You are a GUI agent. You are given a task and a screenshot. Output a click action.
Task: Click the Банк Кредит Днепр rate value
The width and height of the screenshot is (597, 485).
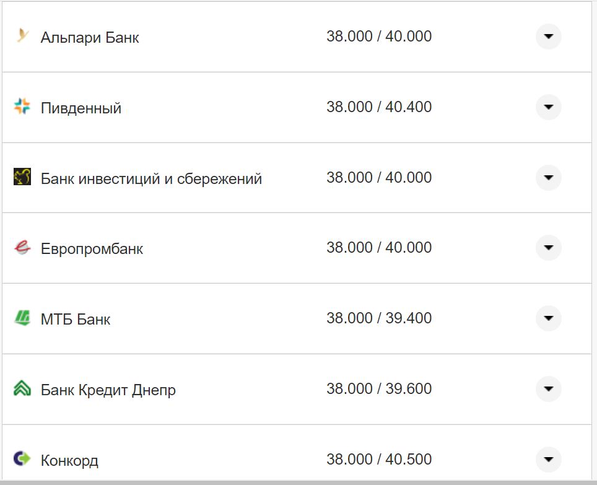point(379,389)
